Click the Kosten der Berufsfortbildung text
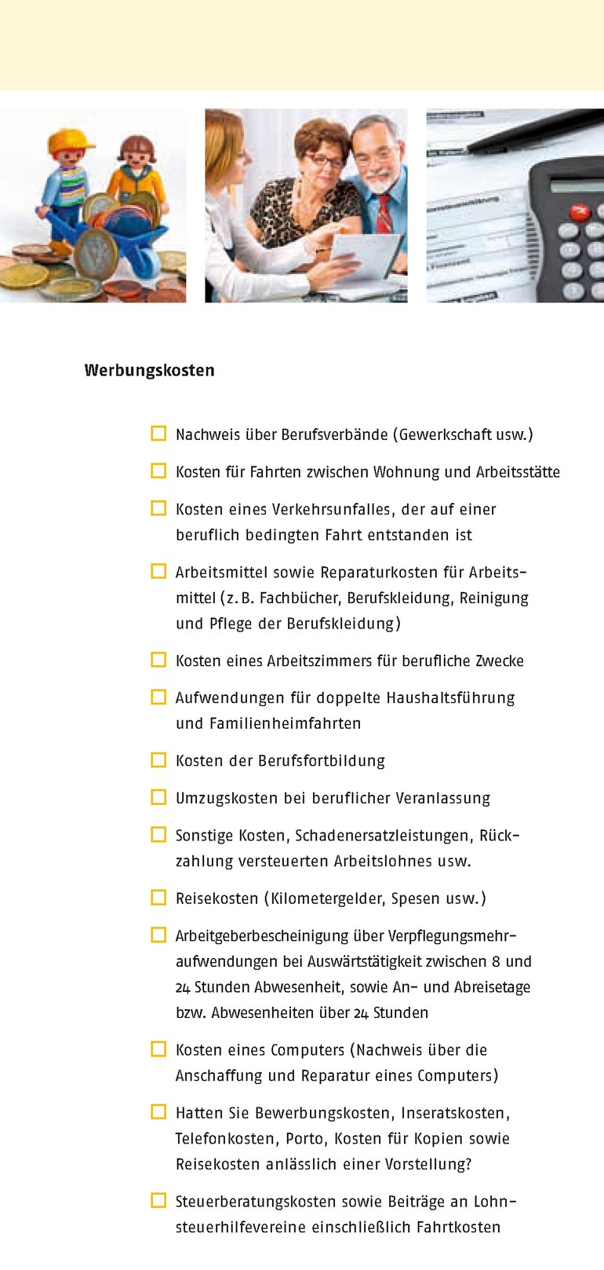604x1270 pixels. tap(280, 761)
